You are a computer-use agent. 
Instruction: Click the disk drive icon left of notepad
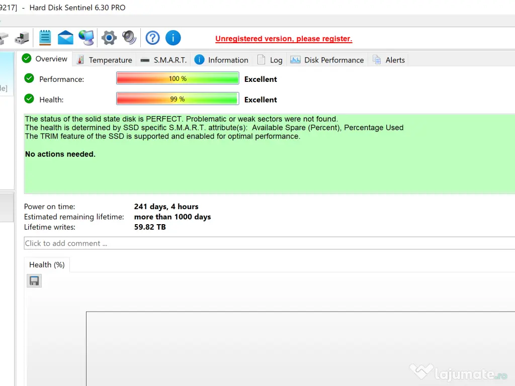click(x=22, y=38)
